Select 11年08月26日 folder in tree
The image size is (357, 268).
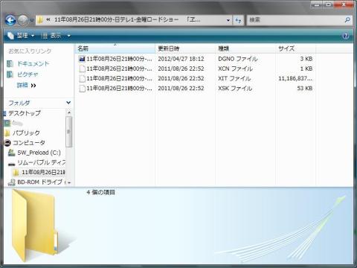click(x=43, y=172)
